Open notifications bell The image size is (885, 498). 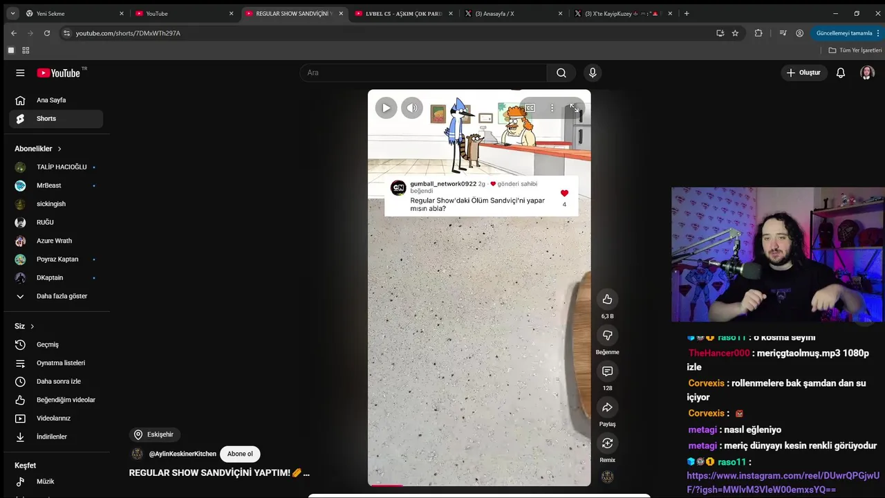coord(841,73)
